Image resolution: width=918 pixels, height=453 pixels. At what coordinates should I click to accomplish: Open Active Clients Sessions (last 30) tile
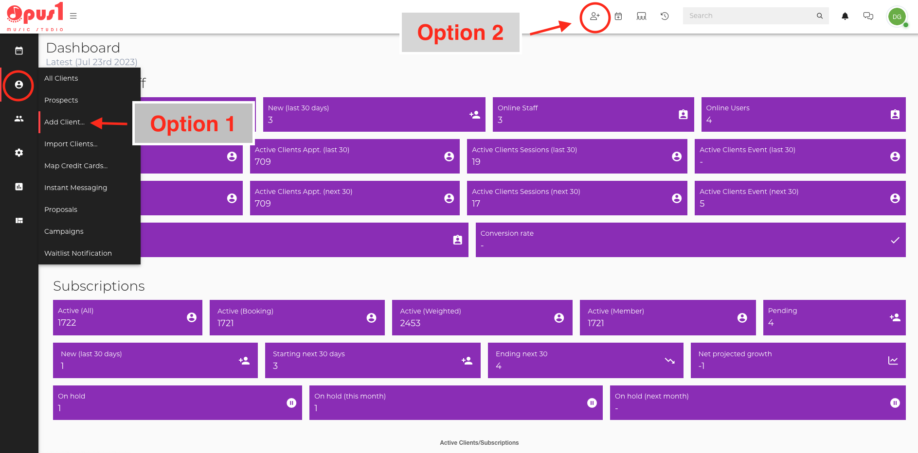coord(577,157)
